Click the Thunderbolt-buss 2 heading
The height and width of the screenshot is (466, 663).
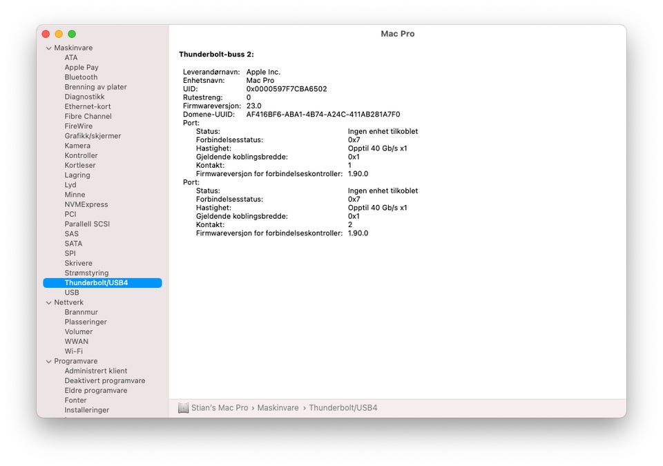point(216,55)
